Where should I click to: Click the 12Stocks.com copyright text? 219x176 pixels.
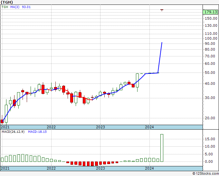[205, 174]
